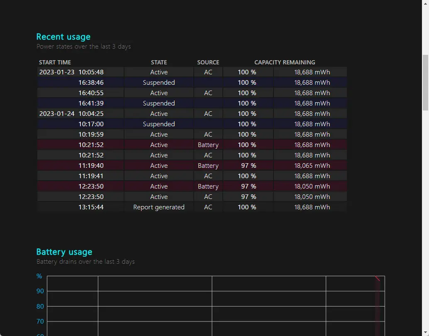Click the 16:41:39 start time cell
Screen dimensions: 429x336
pyautogui.click(x=91, y=103)
